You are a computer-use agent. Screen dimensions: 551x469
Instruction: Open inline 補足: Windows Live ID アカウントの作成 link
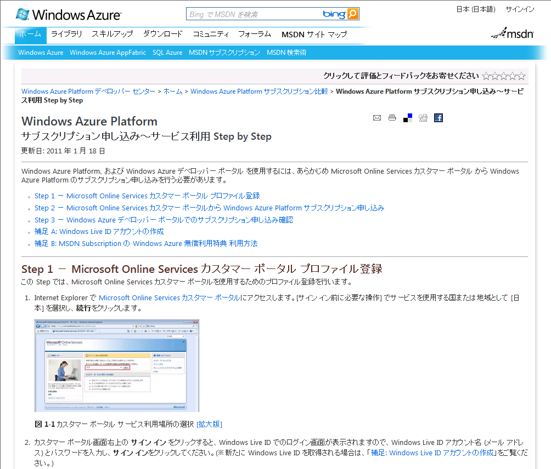[432, 453]
